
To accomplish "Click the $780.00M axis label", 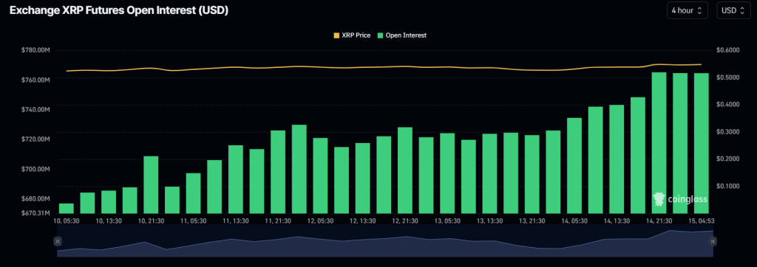I will [35, 50].
